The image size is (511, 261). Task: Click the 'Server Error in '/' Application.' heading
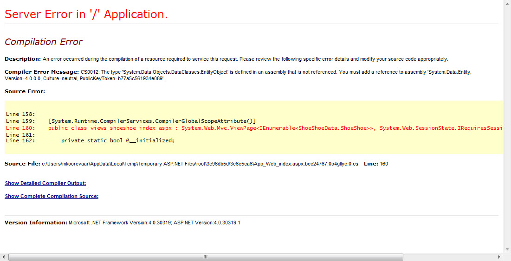point(86,14)
